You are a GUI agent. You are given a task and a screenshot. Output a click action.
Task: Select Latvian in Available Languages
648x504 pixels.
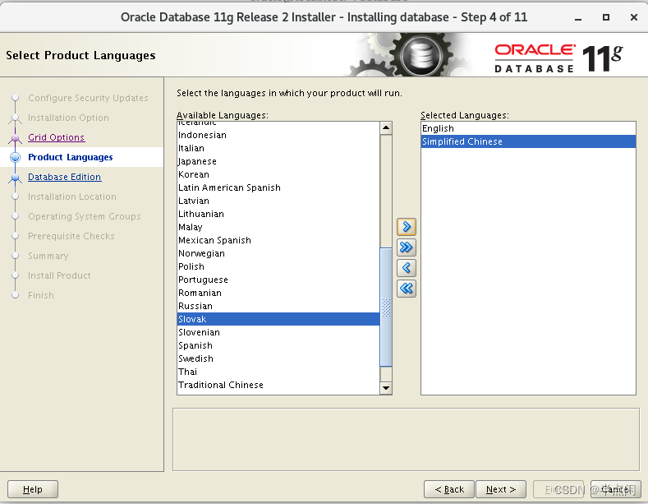pyautogui.click(x=278, y=201)
